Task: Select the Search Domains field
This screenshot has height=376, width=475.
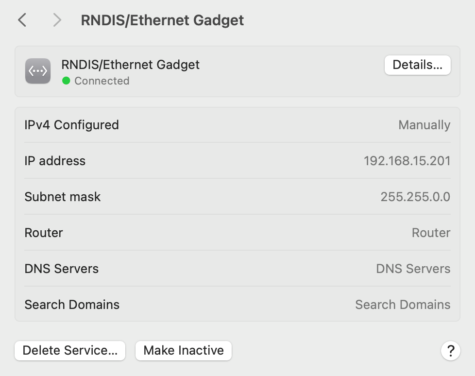Action: click(x=402, y=305)
